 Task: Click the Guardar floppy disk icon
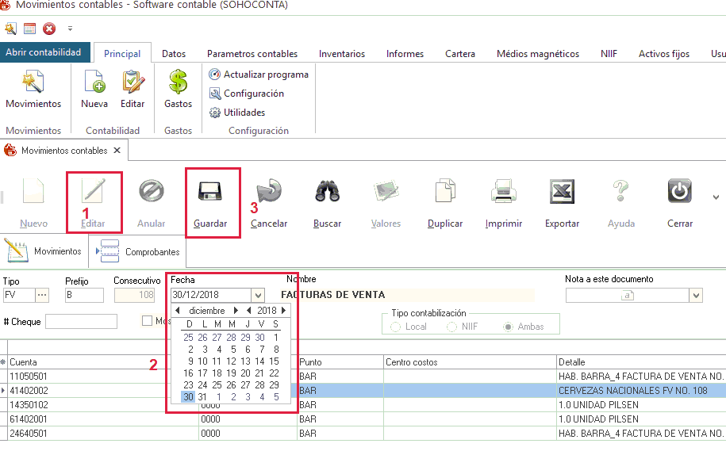pyautogui.click(x=210, y=193)
